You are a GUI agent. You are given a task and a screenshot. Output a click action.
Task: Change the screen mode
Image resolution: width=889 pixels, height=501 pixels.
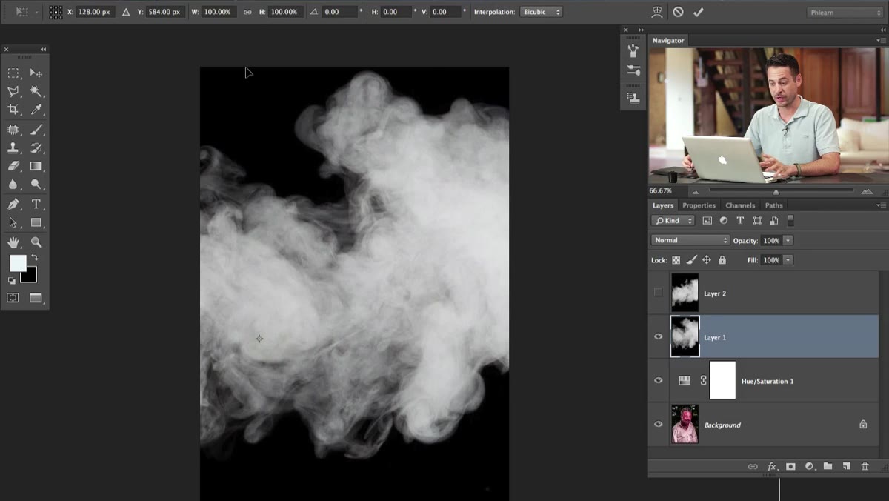coord(36,298)
